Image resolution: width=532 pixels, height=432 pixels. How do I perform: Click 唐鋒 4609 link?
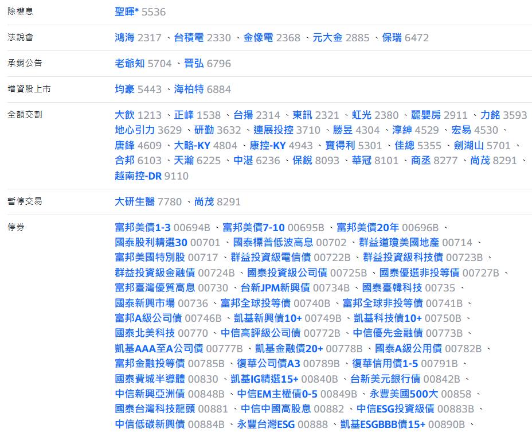click(138, 145)
